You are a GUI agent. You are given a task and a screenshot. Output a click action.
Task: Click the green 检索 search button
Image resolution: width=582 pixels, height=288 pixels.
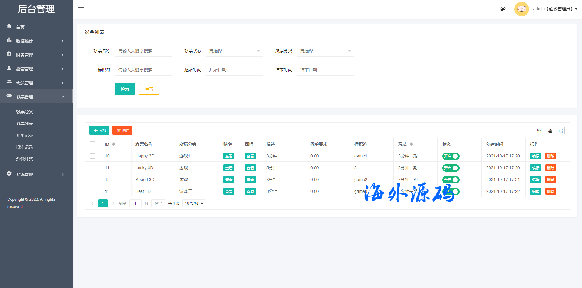pyautogui.click(x=125, y=89)
